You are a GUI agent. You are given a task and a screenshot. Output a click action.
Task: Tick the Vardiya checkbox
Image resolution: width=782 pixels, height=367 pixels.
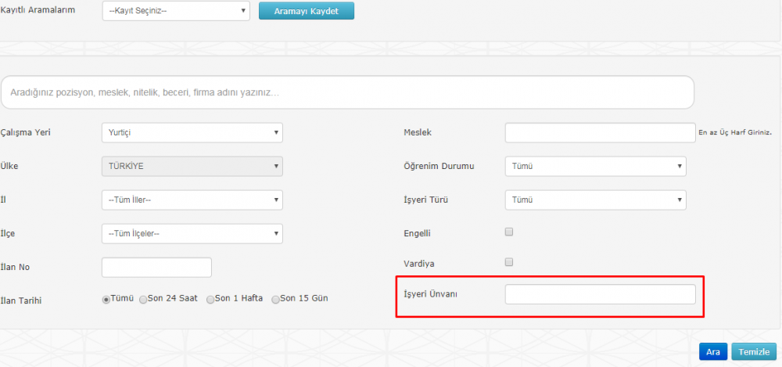pos(509,262)
